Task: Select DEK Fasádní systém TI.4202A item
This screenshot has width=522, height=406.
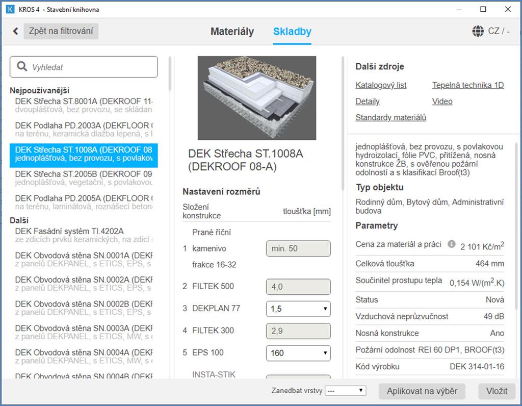Action: (x=84, y=236)
